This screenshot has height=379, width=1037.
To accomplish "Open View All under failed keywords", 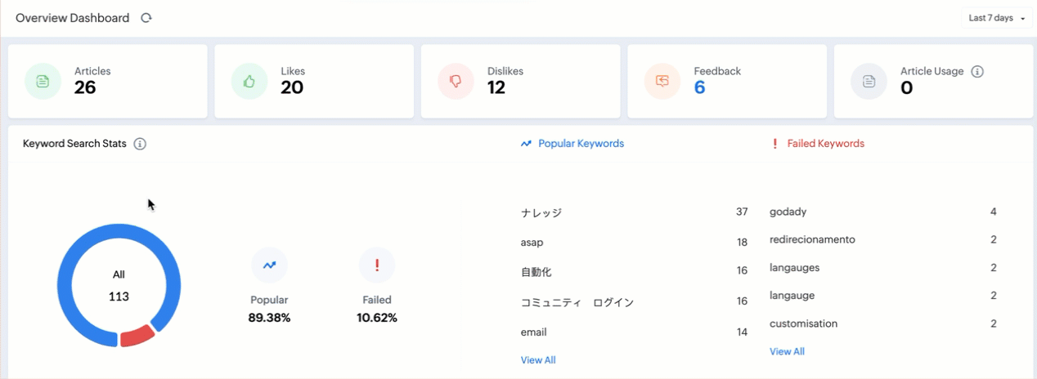I will 787,351.
